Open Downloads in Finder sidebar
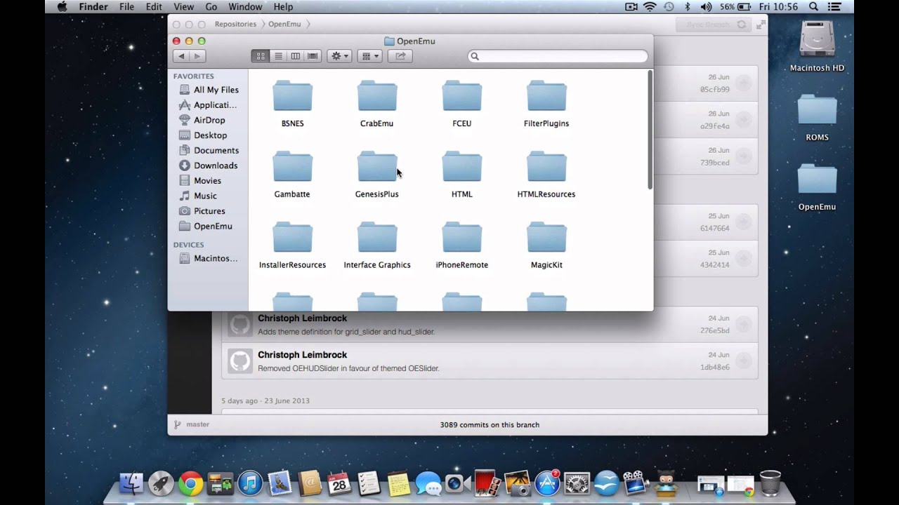Viewport: 899px width, 505px height. click(x=209, y=166)
